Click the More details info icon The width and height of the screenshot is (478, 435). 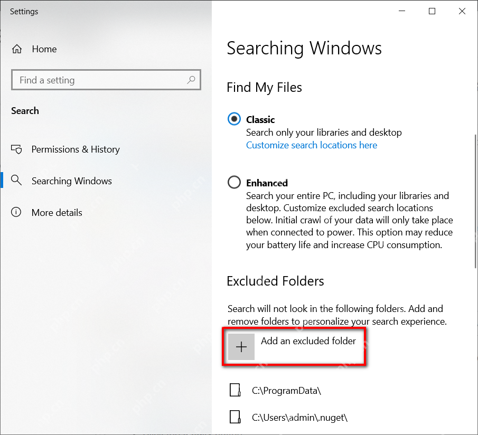click(x=16, y=212)
